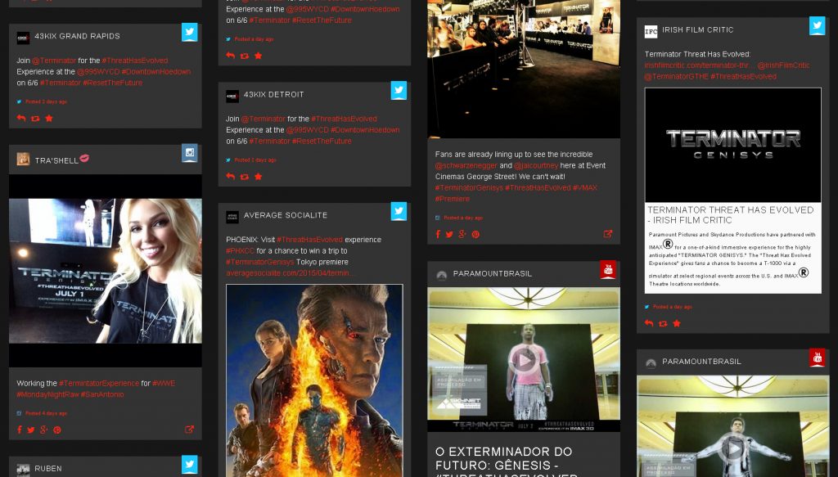Click the Instagram badge on Tra'shell card
The width and height of the screenshot is (838, 477).
point(190,153)
